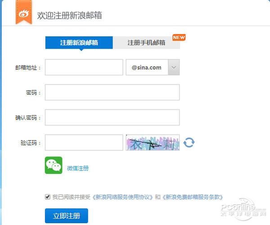The image size is (270, 225).
Task: Click the 欢迎注册新浪邮箱 heading
Action: pyautogui.click(x=70, y=15)
